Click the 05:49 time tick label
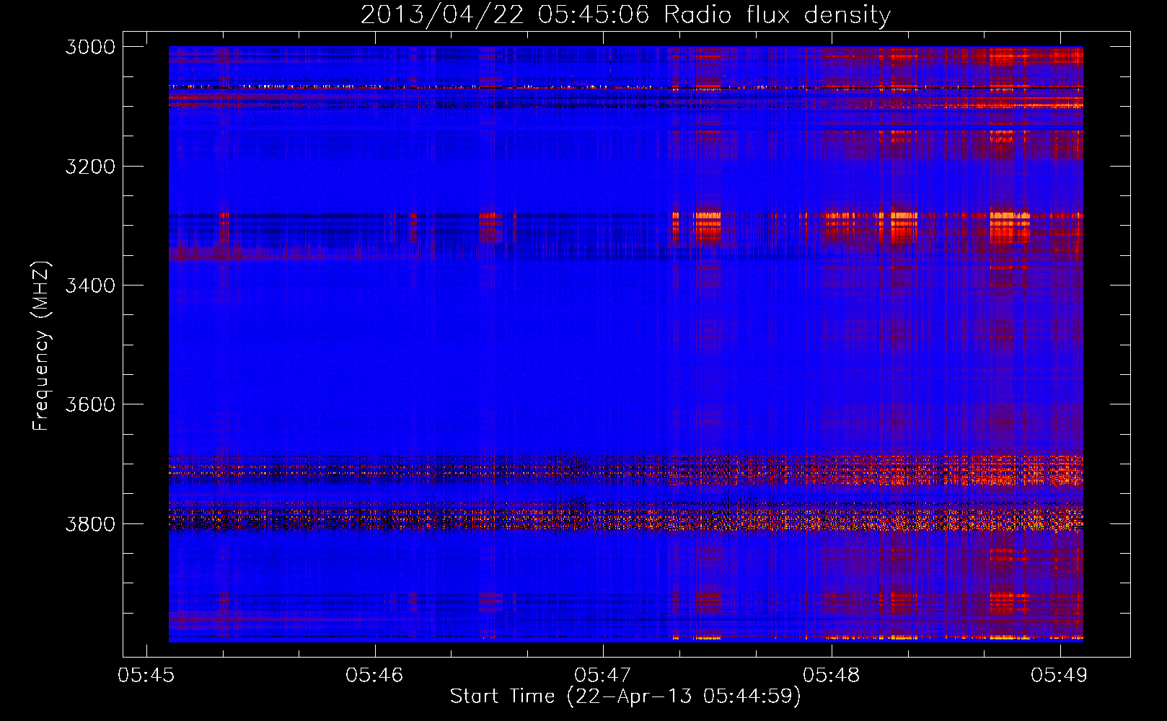Viewport: 1167px width, 721px height. 1060,675
